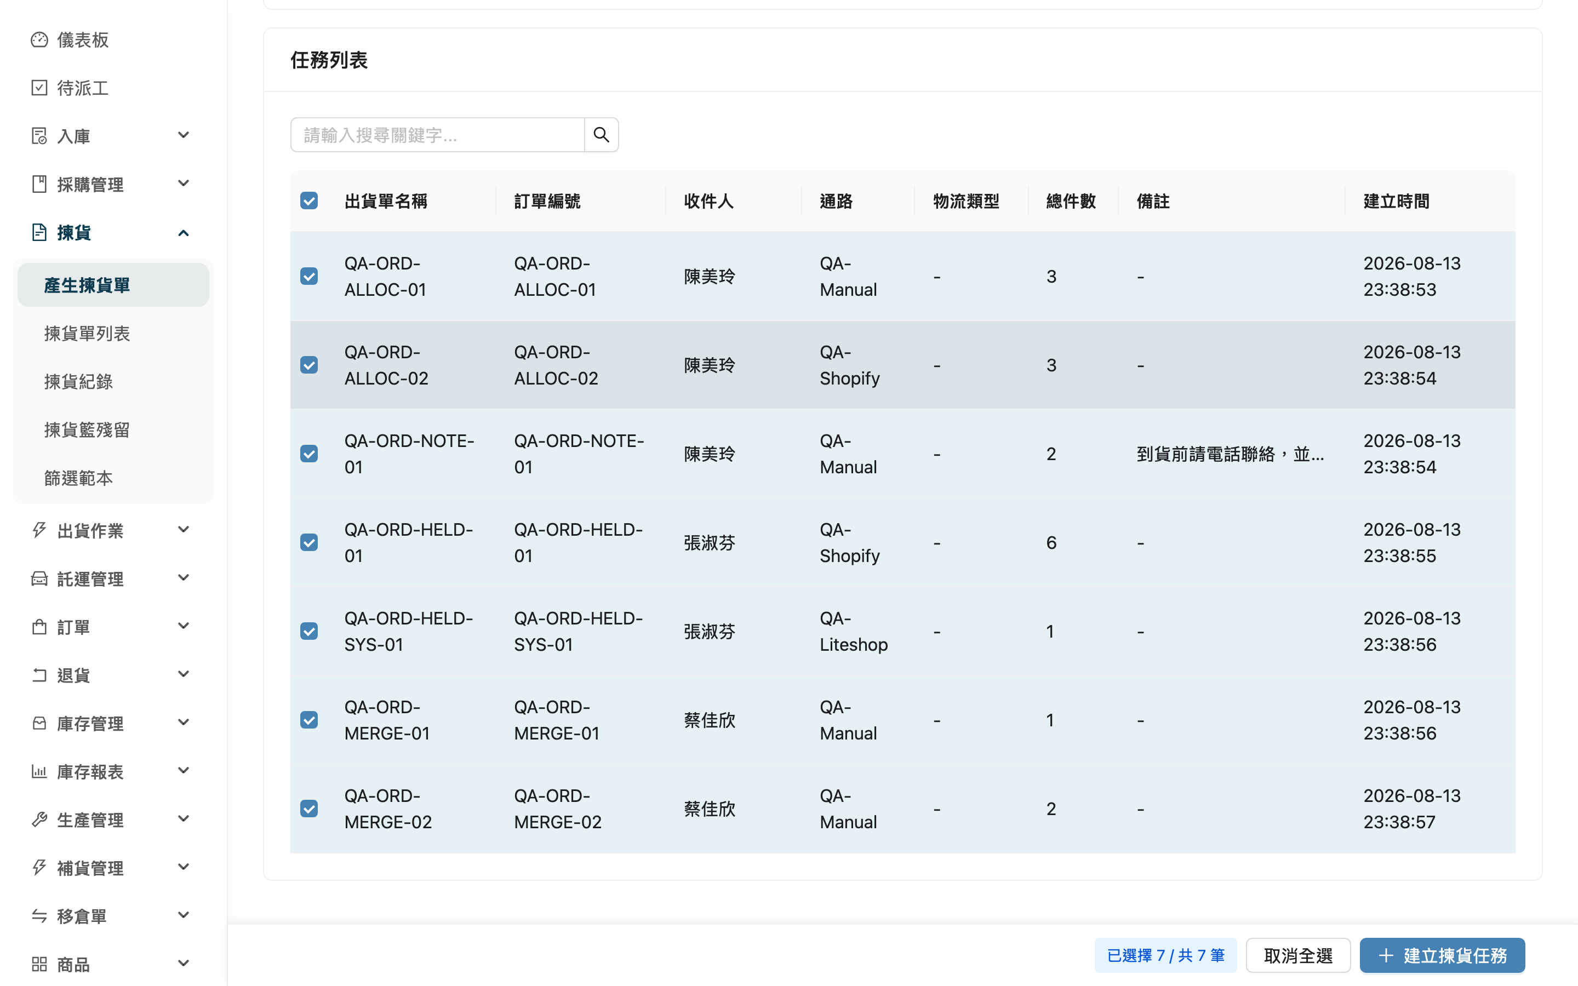The image size is (1578, 986).
Task: Click the 已選擇 7 / 共 7 筆 badge
Action: pos(1165,955)
